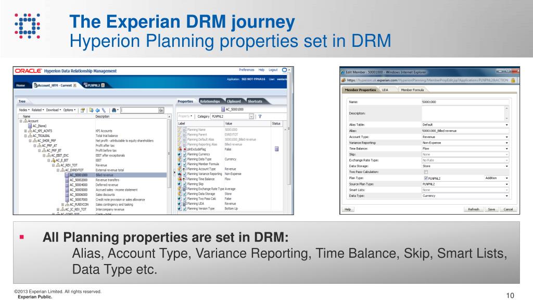
Task: Click the hierarchy icon of AC_KPI_ACNTS
Action: pyautogui.click(x=30, y=131)
